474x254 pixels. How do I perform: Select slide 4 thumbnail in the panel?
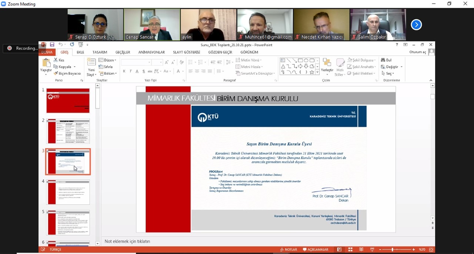coord(68,192)
